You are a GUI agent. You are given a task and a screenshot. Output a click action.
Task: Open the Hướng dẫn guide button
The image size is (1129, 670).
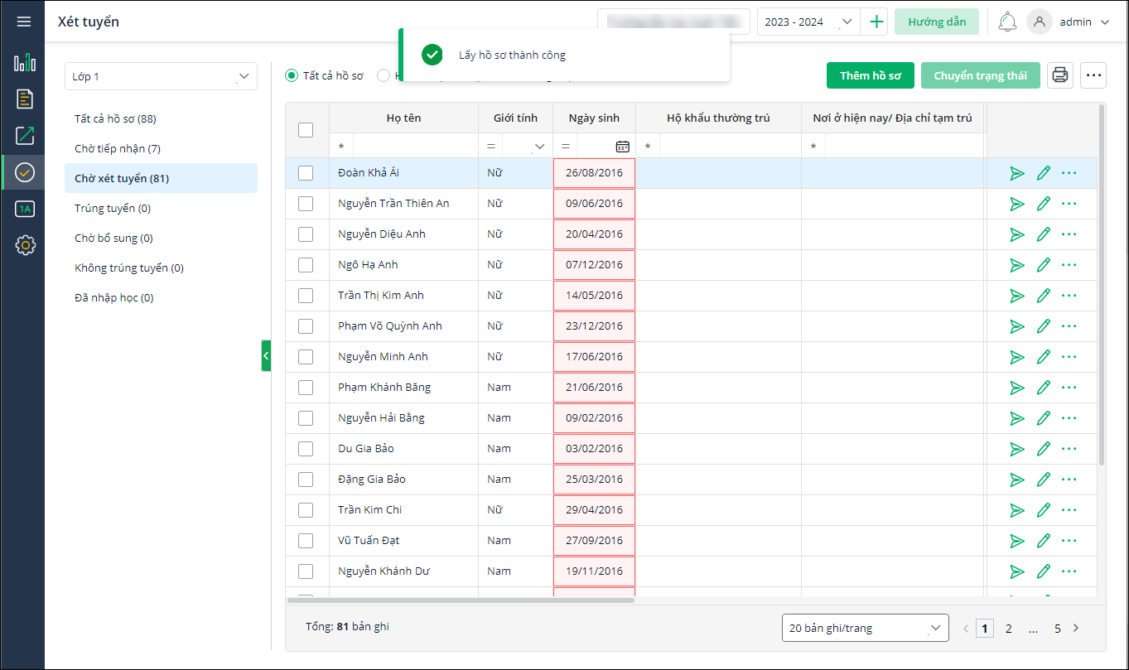point(937,22)
